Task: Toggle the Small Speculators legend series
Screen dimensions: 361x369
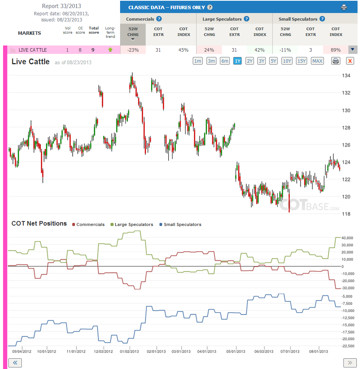Action: click(180, 224)
